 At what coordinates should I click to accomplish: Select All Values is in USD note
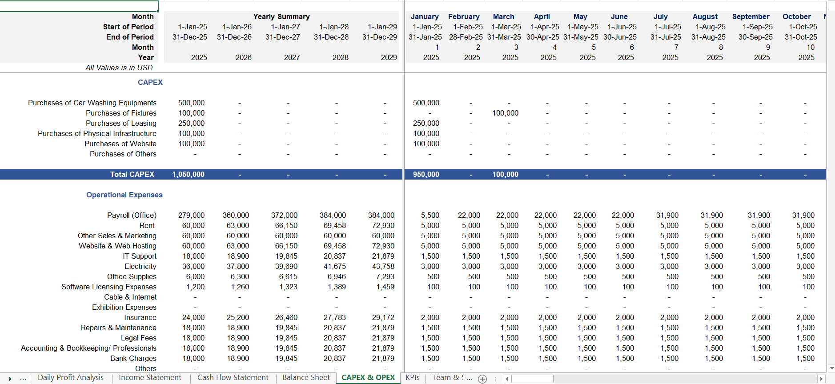tap(119, 68)
